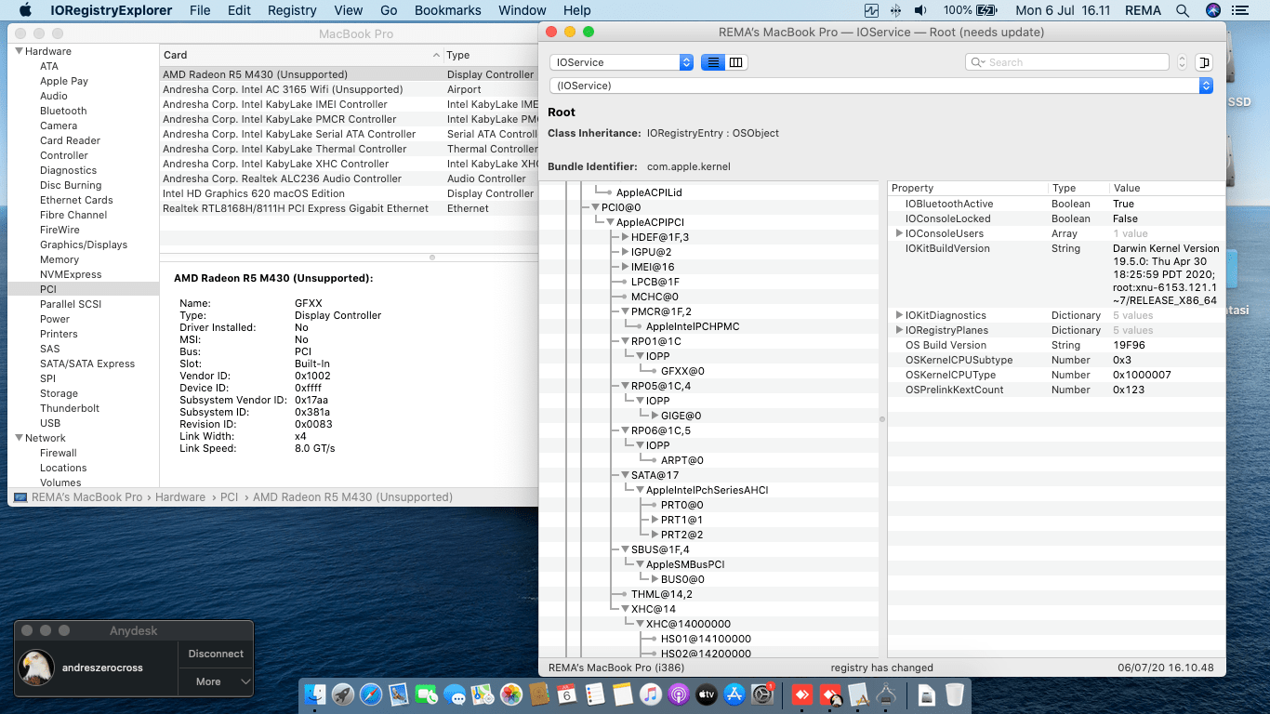Open Maps from the Dock
The image size is (1270, 714).
pyautogui.click(x=483, y=694)
